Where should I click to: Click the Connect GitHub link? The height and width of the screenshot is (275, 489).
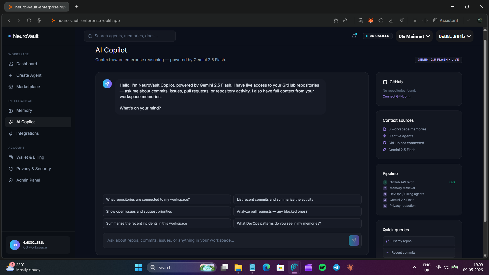click(x=397, y=97)
